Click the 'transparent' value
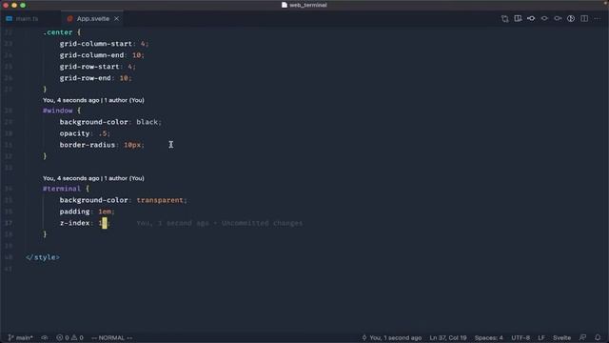The image size is (609, 343). point(160,200)
